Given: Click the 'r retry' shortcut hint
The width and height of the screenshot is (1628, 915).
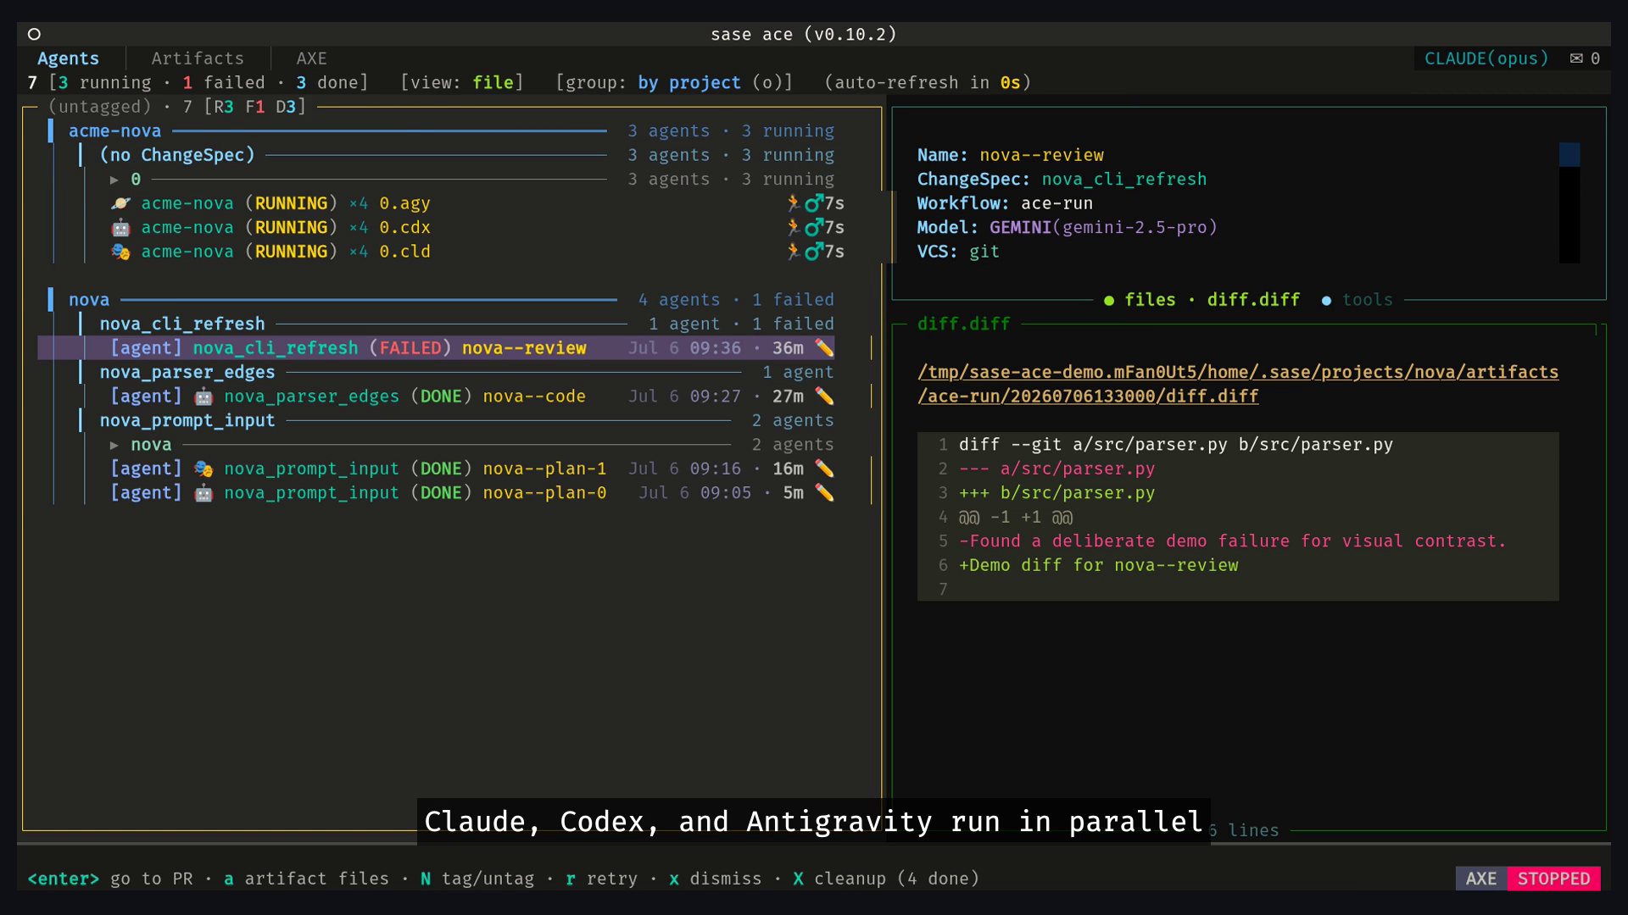Looking at the screenshot, I should click(601, 879).
